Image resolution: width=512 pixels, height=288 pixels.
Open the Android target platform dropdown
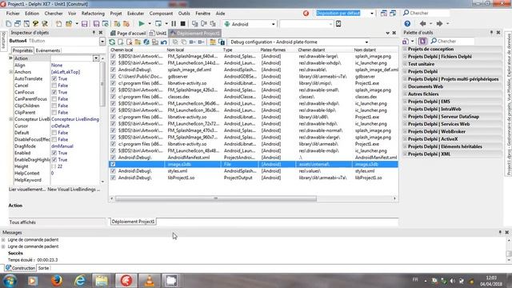click(x=274, y=24)
